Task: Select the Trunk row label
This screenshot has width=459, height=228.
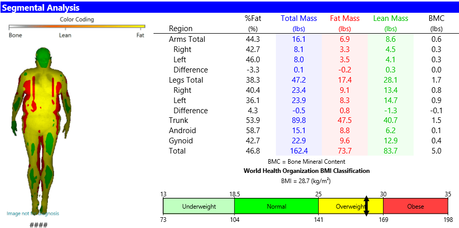Action: pos(178,120)
